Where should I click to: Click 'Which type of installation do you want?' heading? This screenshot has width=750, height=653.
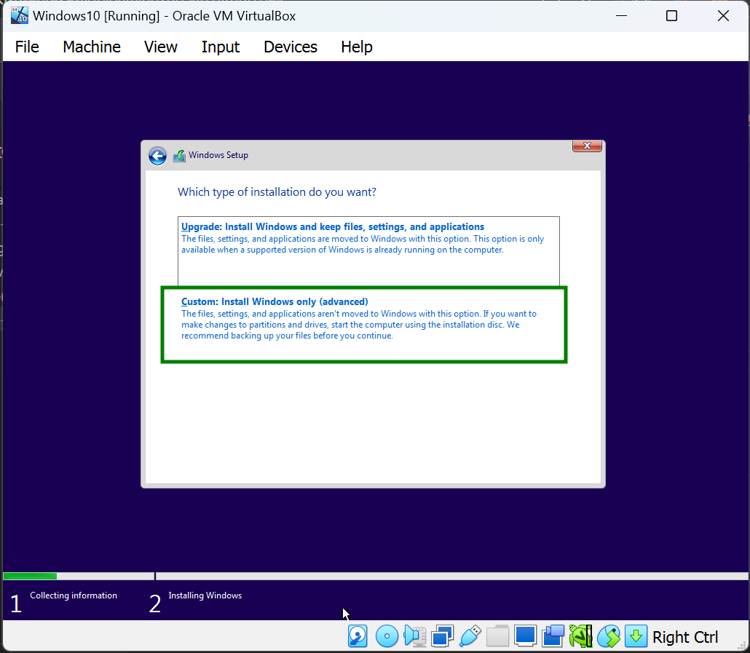[277, 192]
